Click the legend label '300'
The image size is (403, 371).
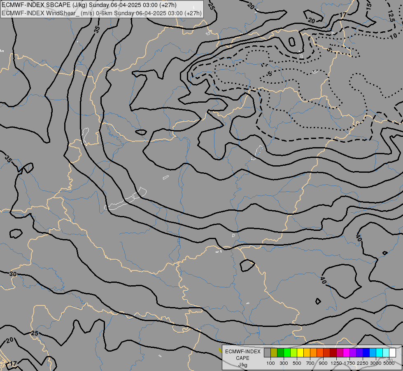coord(284,363)
